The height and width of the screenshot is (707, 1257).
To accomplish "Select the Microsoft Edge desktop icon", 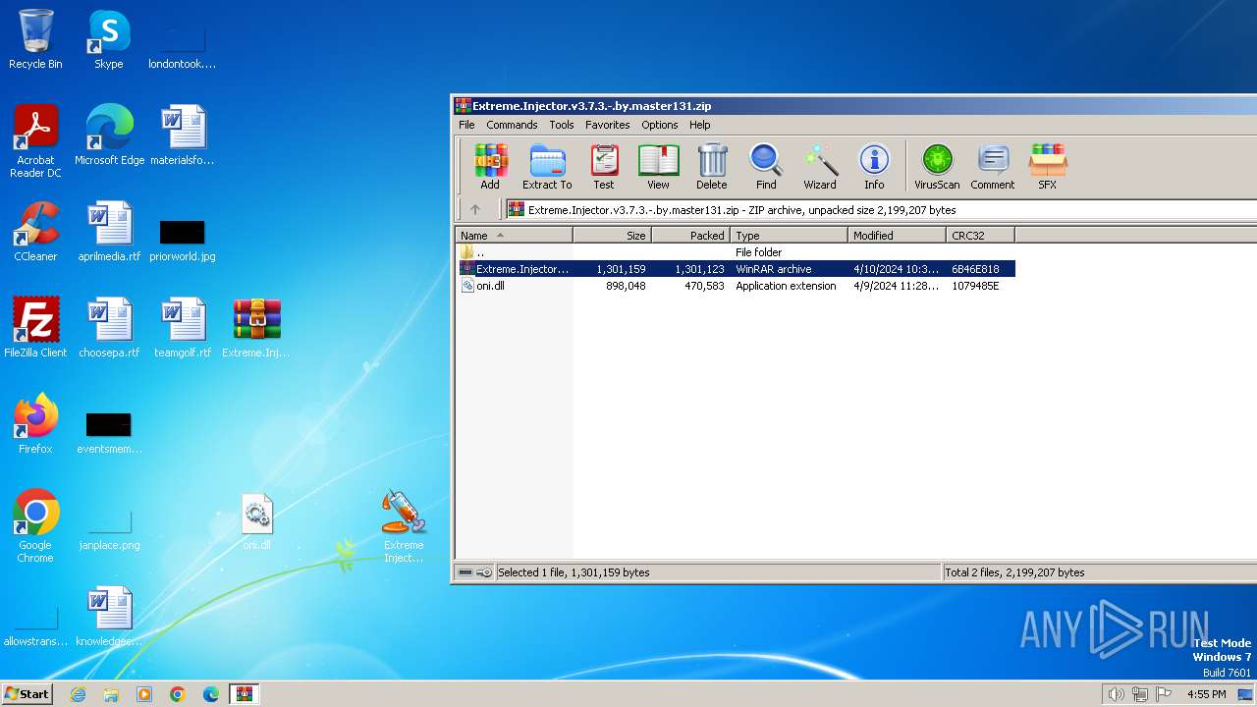I will point(109,136).
